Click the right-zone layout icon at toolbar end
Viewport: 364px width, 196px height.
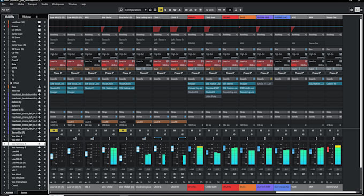[x=361, y=10]
